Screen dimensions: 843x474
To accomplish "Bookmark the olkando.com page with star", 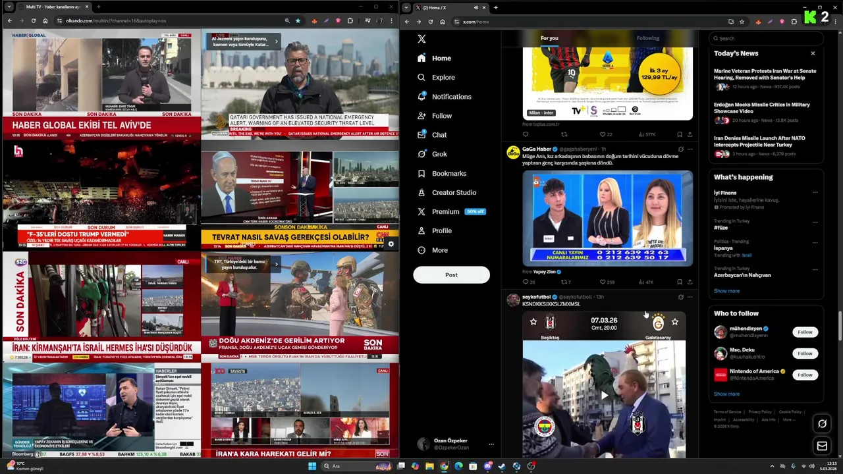I will [298, 21].
